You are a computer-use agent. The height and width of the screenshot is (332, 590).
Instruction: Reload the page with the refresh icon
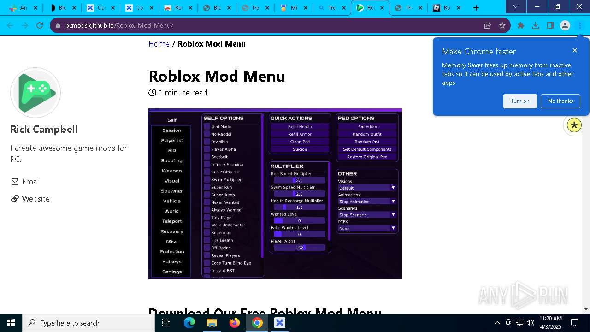tap(40, 25)
